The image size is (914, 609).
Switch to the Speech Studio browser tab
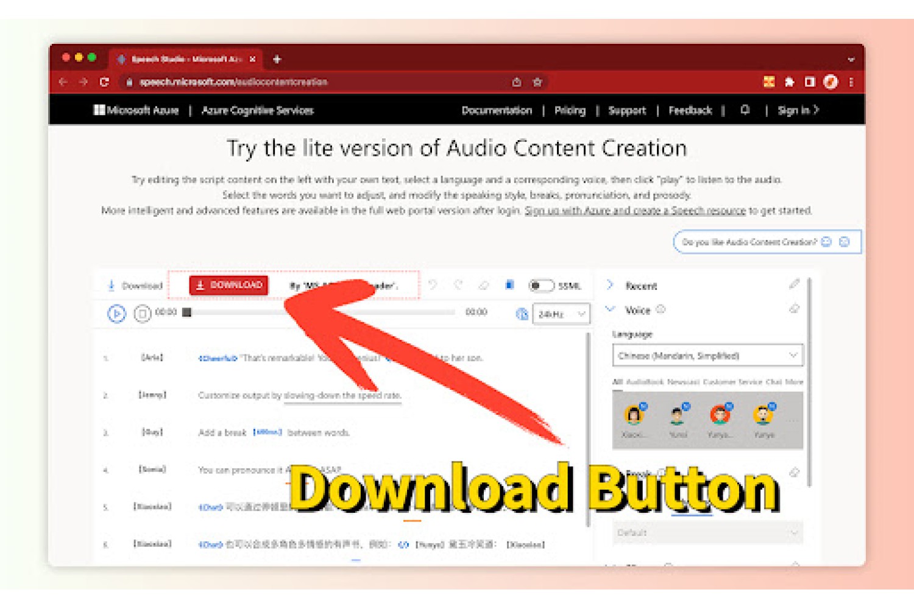click(x=186, y=59)
